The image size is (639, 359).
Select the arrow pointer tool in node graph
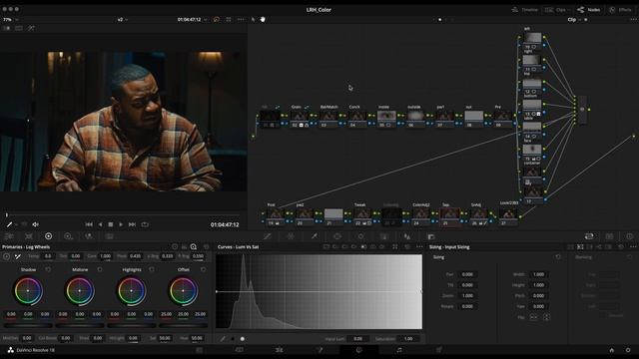[253, 19]
